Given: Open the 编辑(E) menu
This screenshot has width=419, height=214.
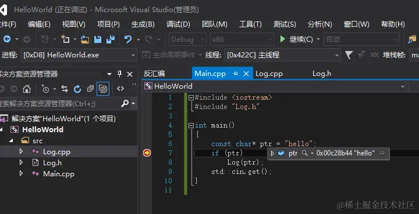Looking at the screenshot, I should click(x=39, y=24).
